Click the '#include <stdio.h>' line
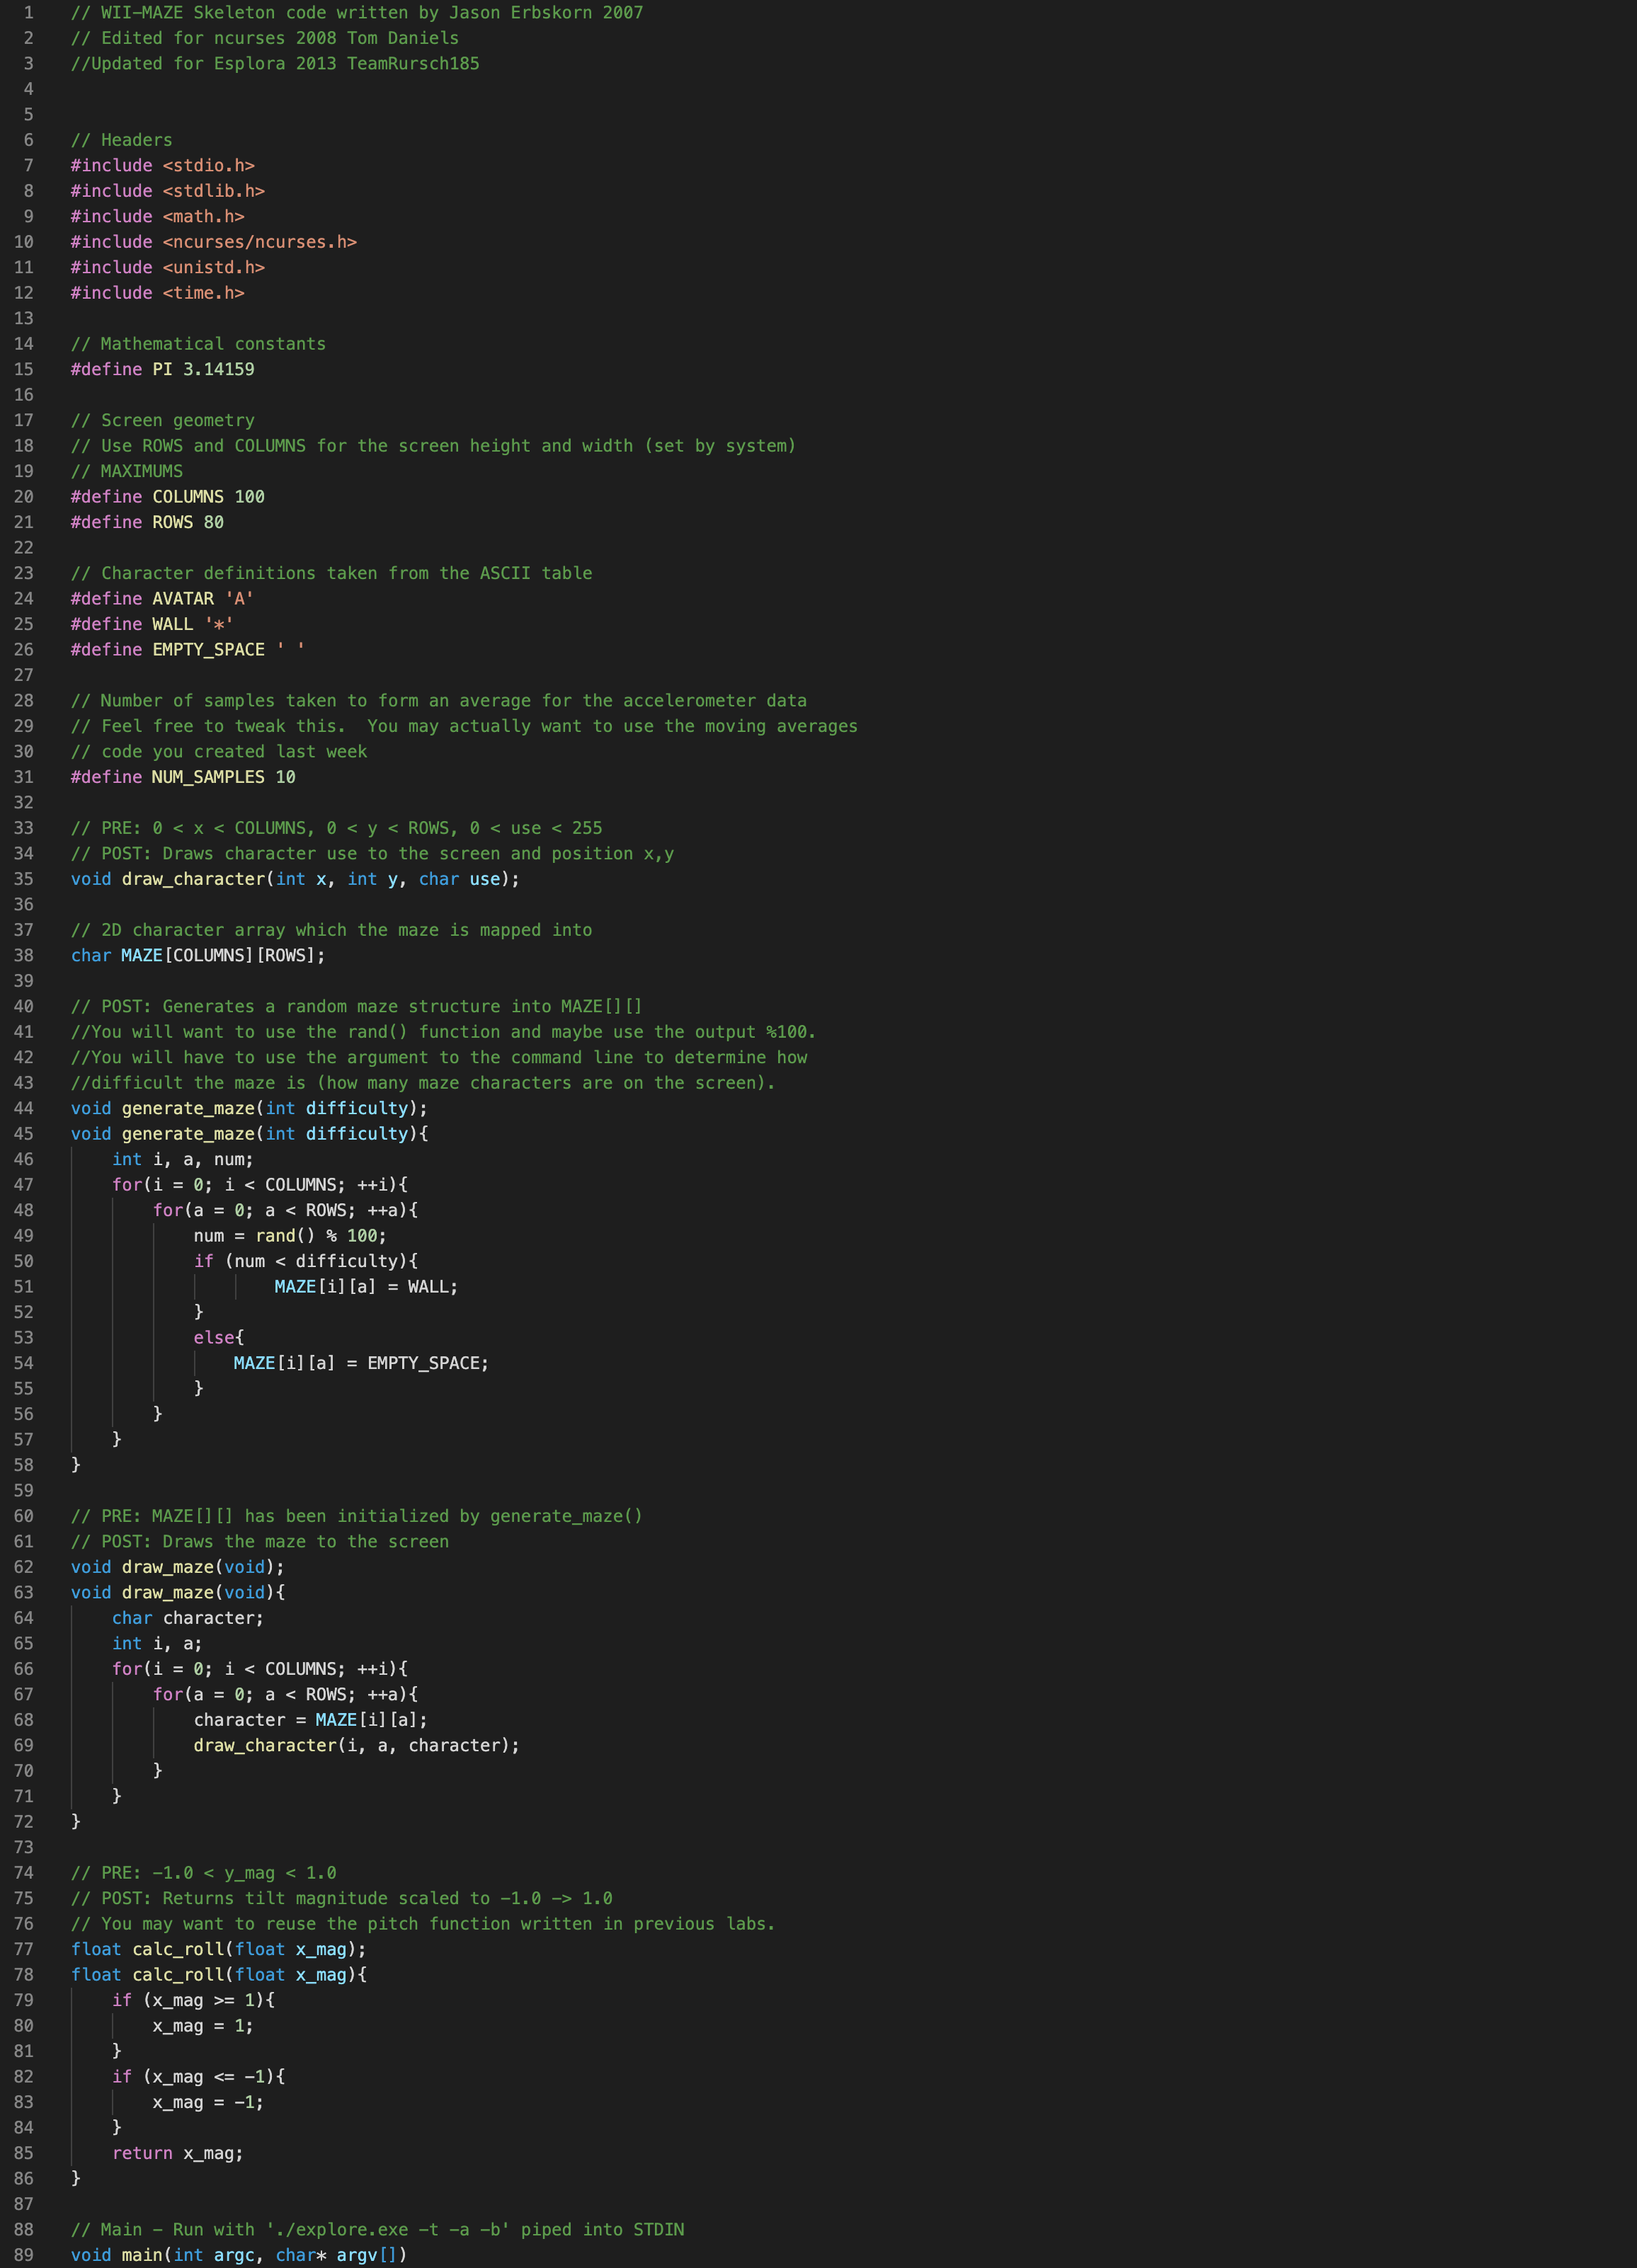Screen dimensions: 1637x2268 163,166
